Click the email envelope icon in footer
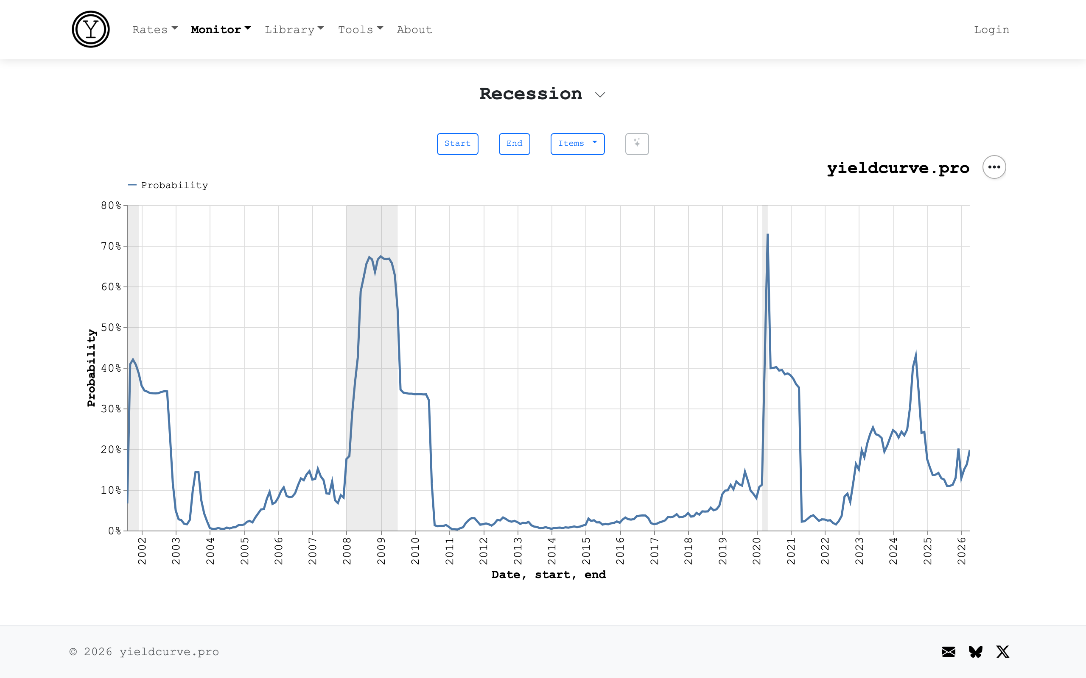1086x678 pixels. coord(948,652)
